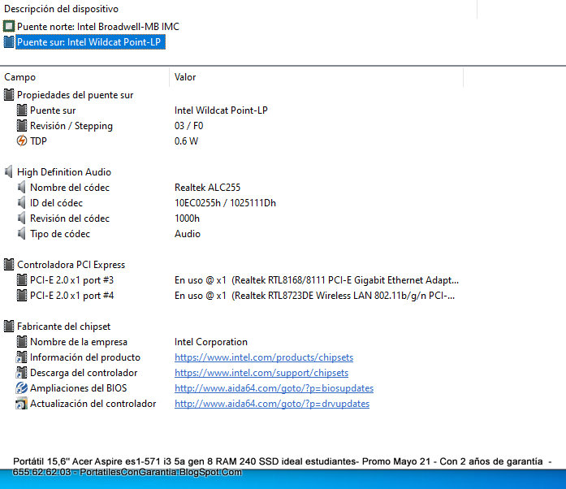Click icon beside Información del producto
Image resolution: width=566 pixels, height=489 pixels.
click(x=22, y=357)
